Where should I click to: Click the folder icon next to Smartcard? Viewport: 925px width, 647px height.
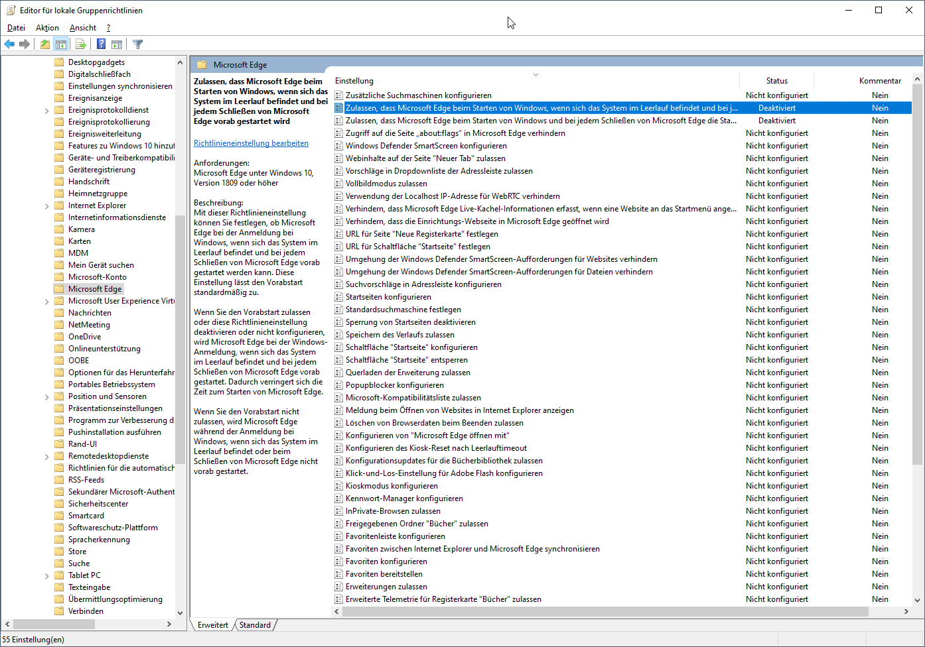pyautogui.click(x=59, y=516)
